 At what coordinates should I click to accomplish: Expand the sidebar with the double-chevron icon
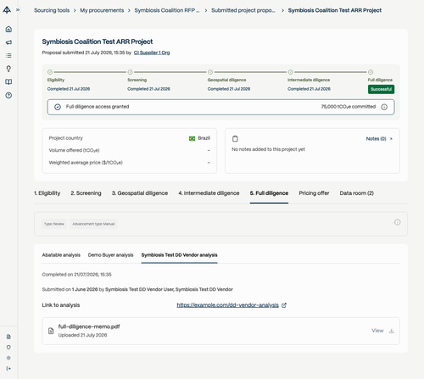[18, 10]
